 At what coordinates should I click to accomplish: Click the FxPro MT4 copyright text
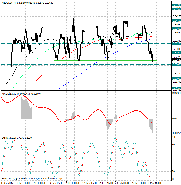pyautogui.click(x=32, y=178)
